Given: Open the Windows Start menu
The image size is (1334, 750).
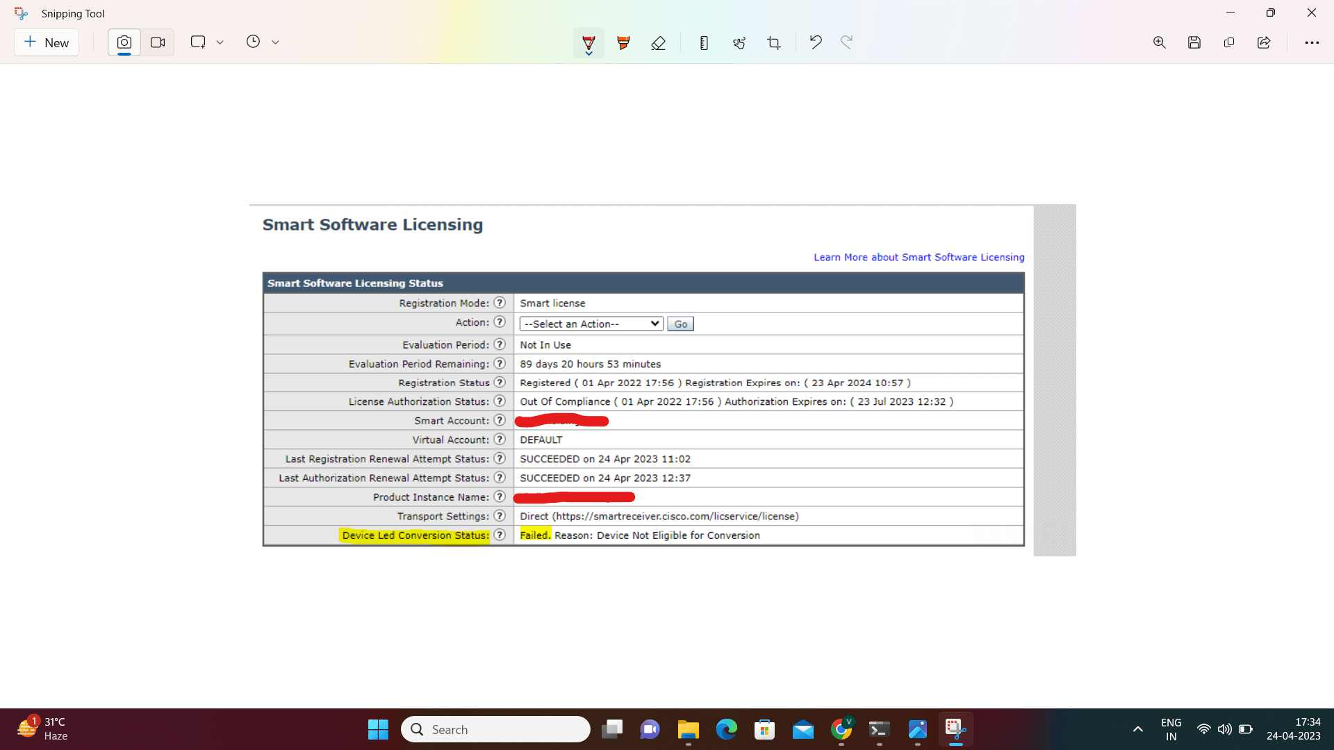Looking at the screenshot, I should (x=377, y=729).
